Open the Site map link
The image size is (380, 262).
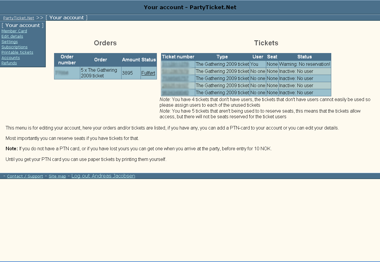pyautogui.click(x=57, y=176)
